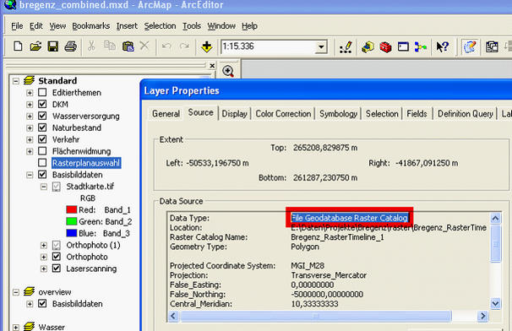The image size is (512, 331).
Task: Hide the Laserscanning layer
Action: tap(57, 269)
